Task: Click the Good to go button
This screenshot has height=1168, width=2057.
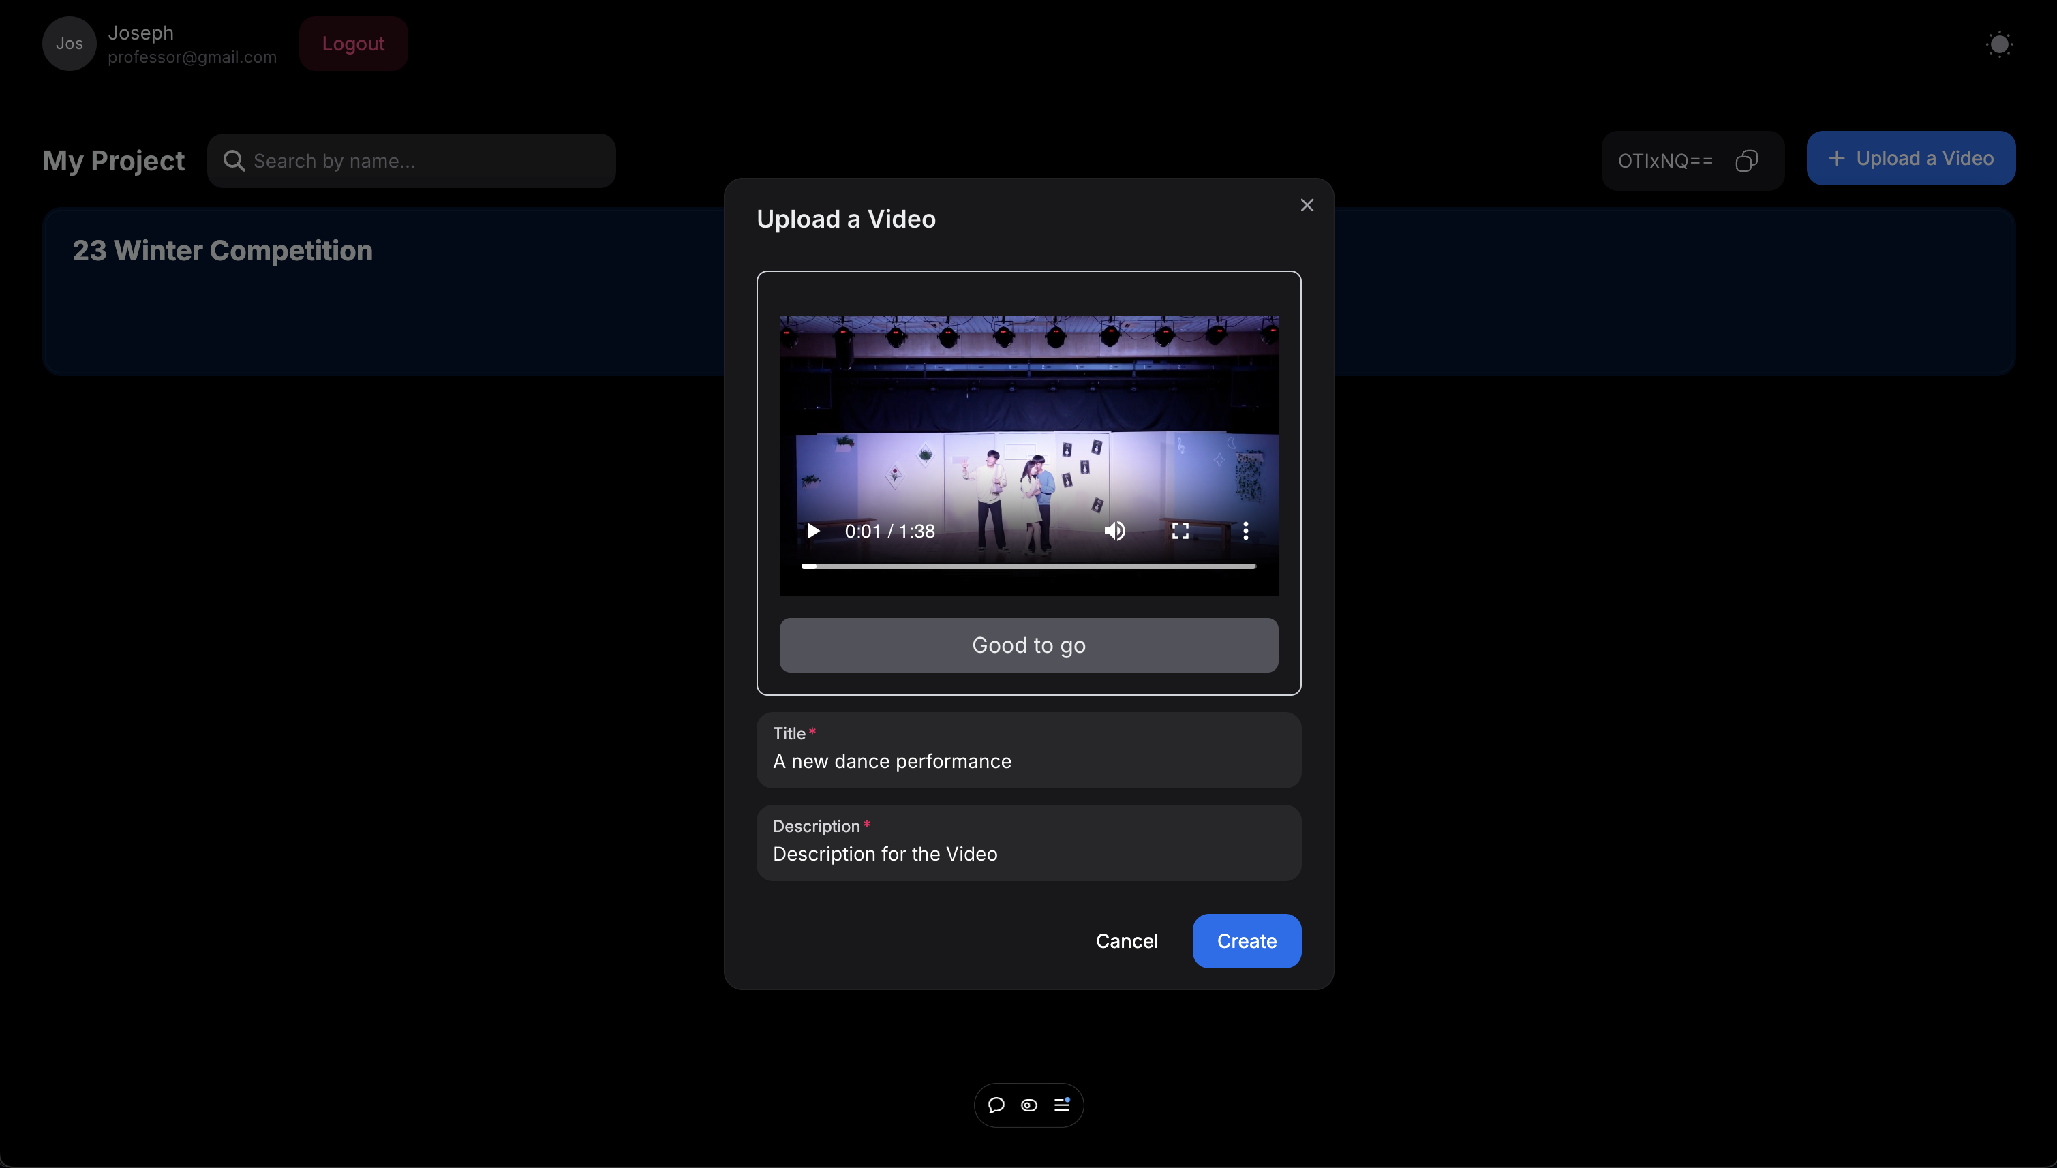Action: click(1028, 645)
